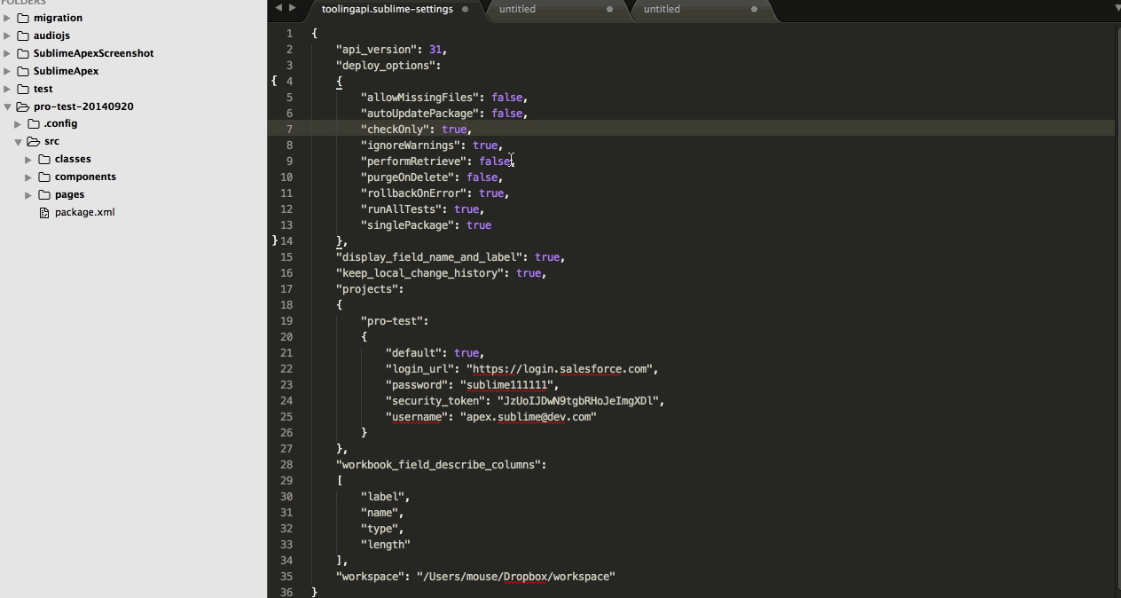This screenshot has width=1121, height=598.
Task: Click the SublimeApexScreenshot folder icon
Action: 22,53
